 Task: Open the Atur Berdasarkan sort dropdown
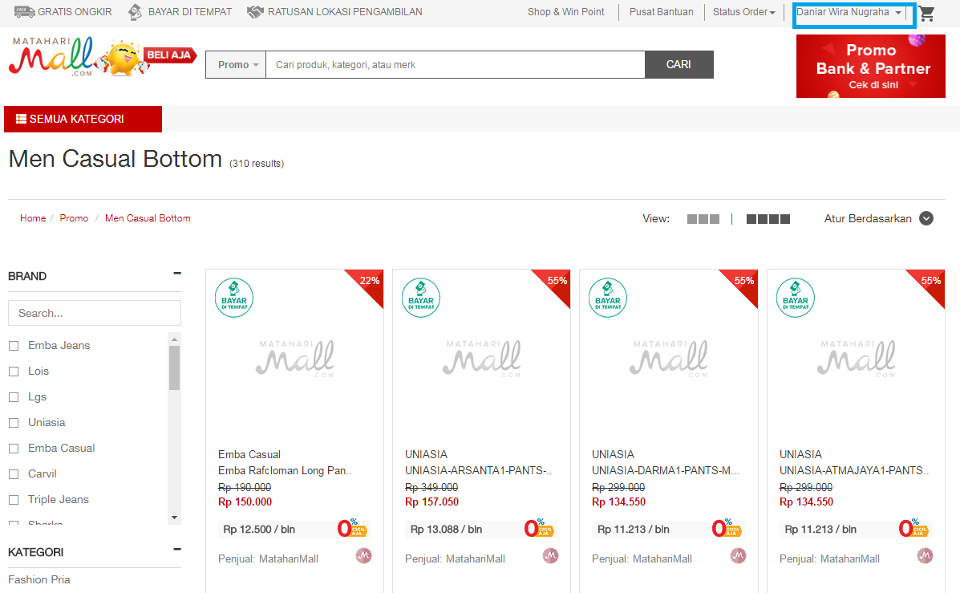878,219
